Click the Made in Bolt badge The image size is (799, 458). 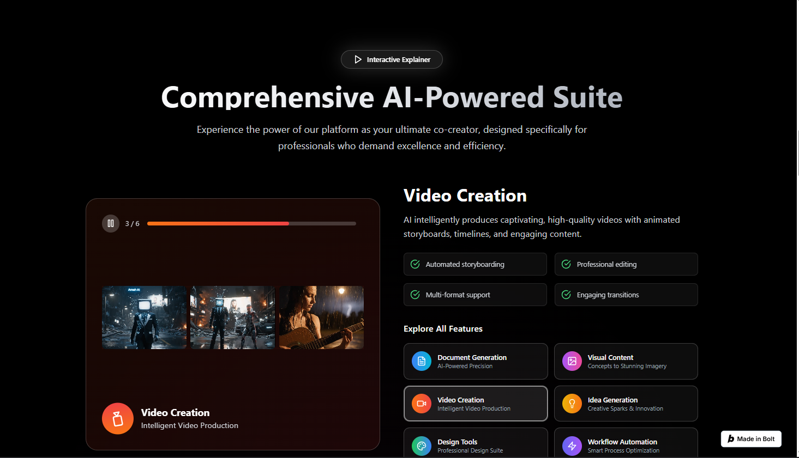tap(750, 439)
